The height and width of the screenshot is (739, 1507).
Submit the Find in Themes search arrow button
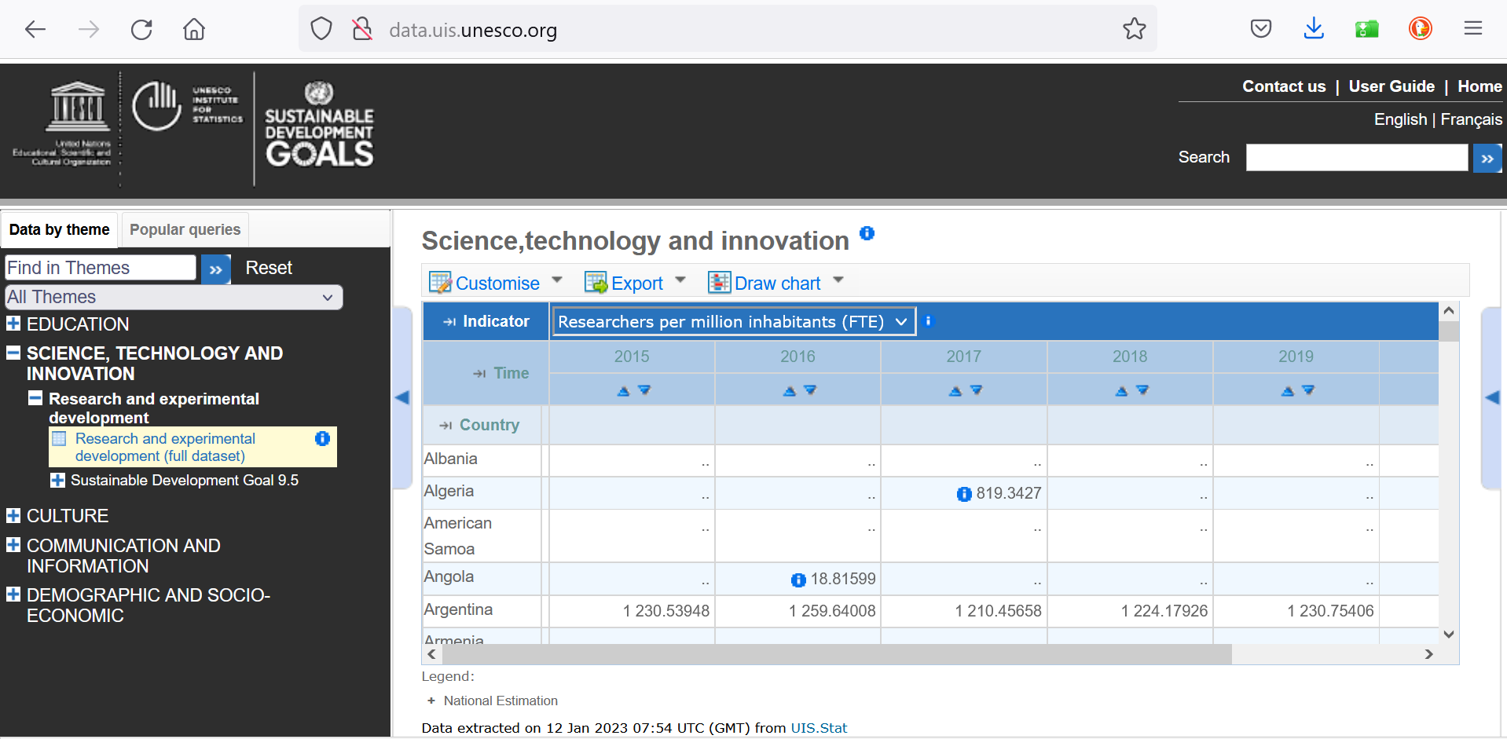(215, 269)
